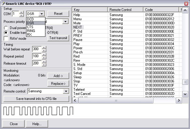Increase COM port number spinner up arrow
The image size is (190, 129).
[21, 12]
